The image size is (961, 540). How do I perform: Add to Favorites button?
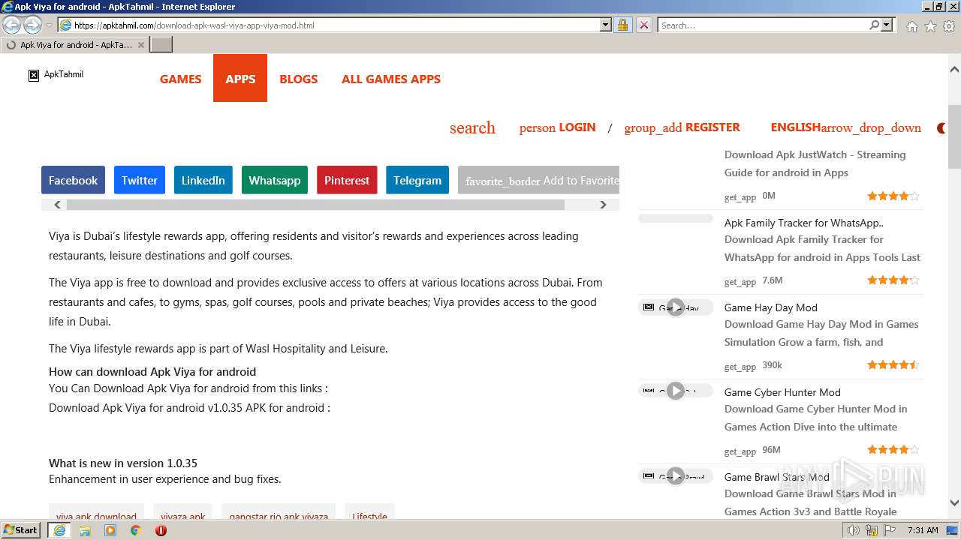click(x=538, y=180)
